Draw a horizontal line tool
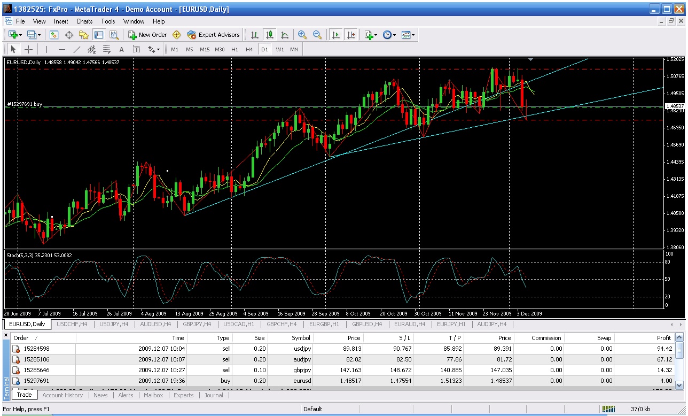 pos(61,49)
